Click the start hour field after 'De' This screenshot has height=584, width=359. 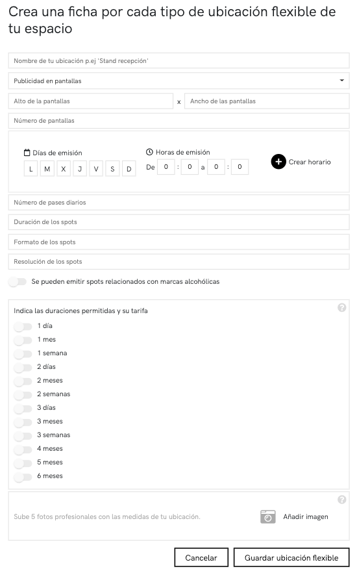click(166, 167)
